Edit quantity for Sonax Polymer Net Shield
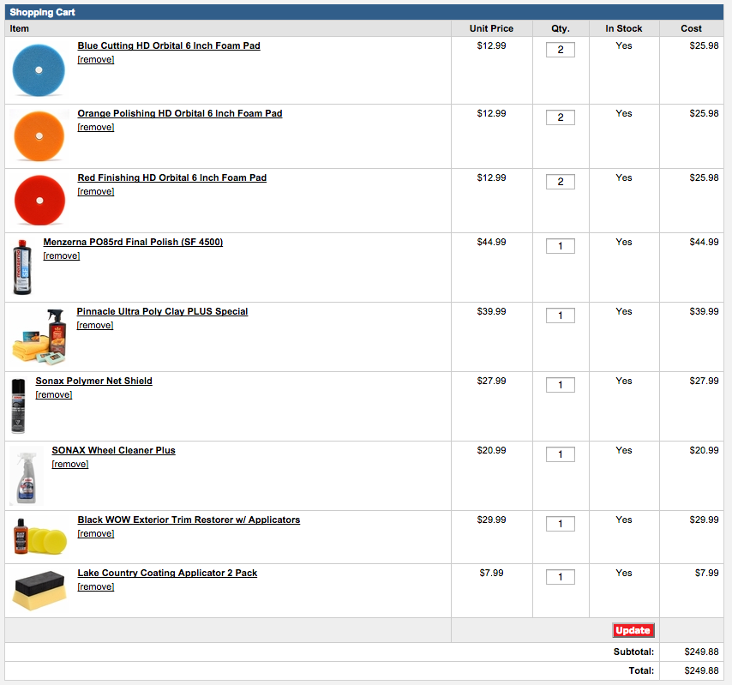This screenshot has width=732, height=685. pyautogui.click(x=561, y=385)
